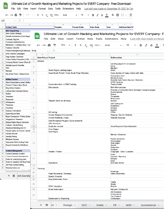Image resolution: width=164 pixels, height=209 pixels.
Task: Undo in front window toolbar
Action: point(39,45)
